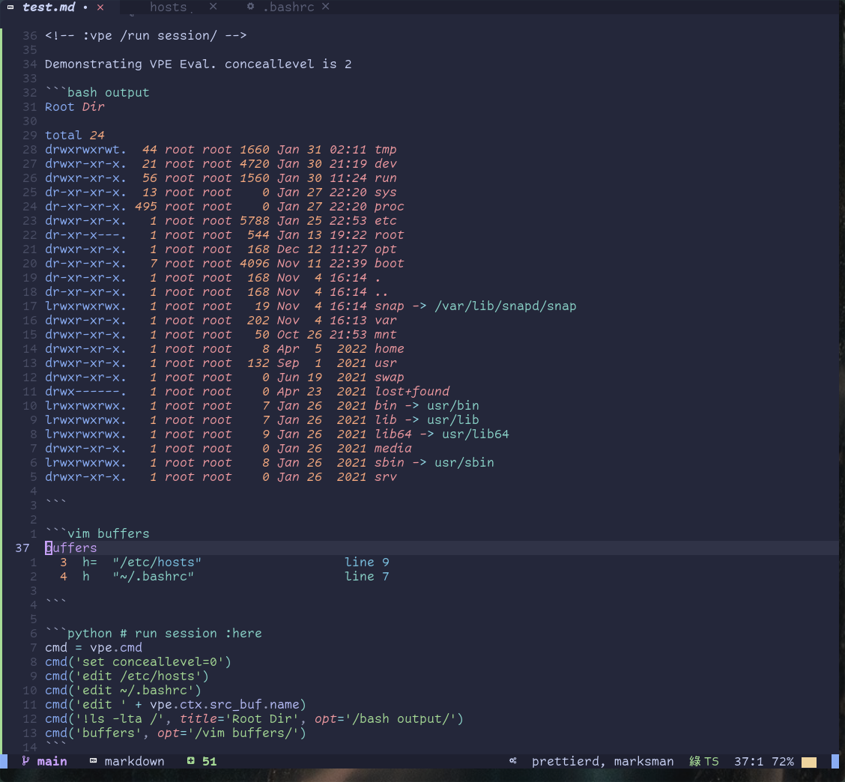
Task: Click the 37:1 cursor position indicator
Action: (x=748, y=762)
